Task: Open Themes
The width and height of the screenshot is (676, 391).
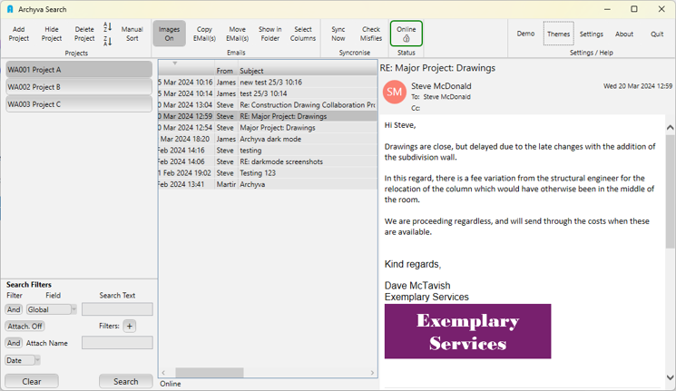Action: [559, 34]
